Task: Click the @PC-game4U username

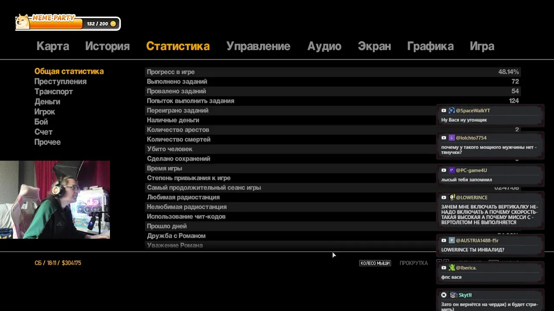Action: point(471,170)
